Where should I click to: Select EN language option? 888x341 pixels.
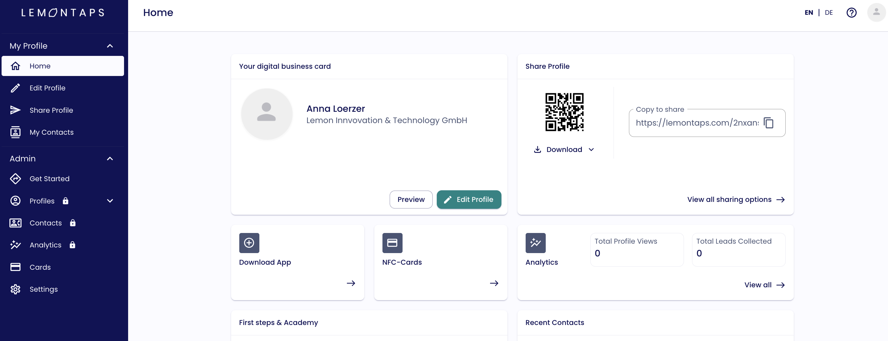tap(808, 13)
